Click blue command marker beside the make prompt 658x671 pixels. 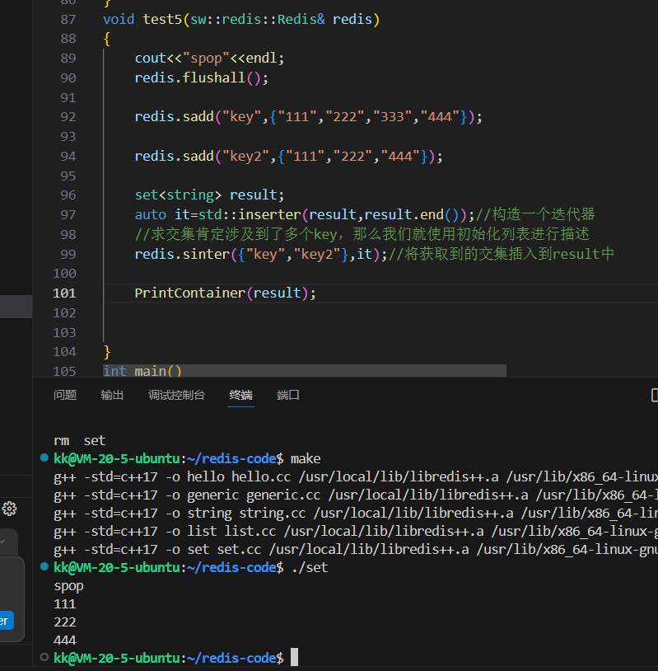(x=44, y=457)
